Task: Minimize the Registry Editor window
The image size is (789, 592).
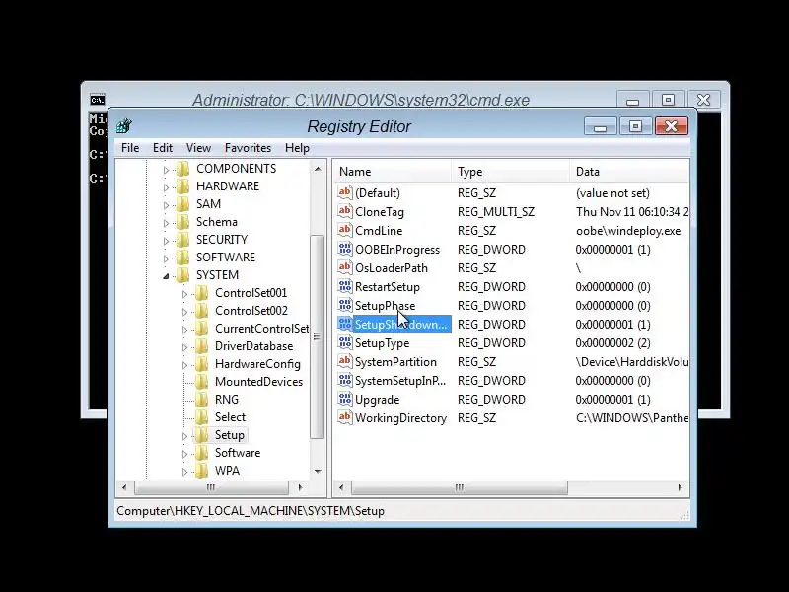Action: (x=600, y=126)
